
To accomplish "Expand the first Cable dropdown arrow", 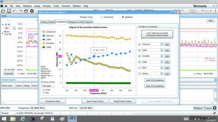I will coord(162,50).
